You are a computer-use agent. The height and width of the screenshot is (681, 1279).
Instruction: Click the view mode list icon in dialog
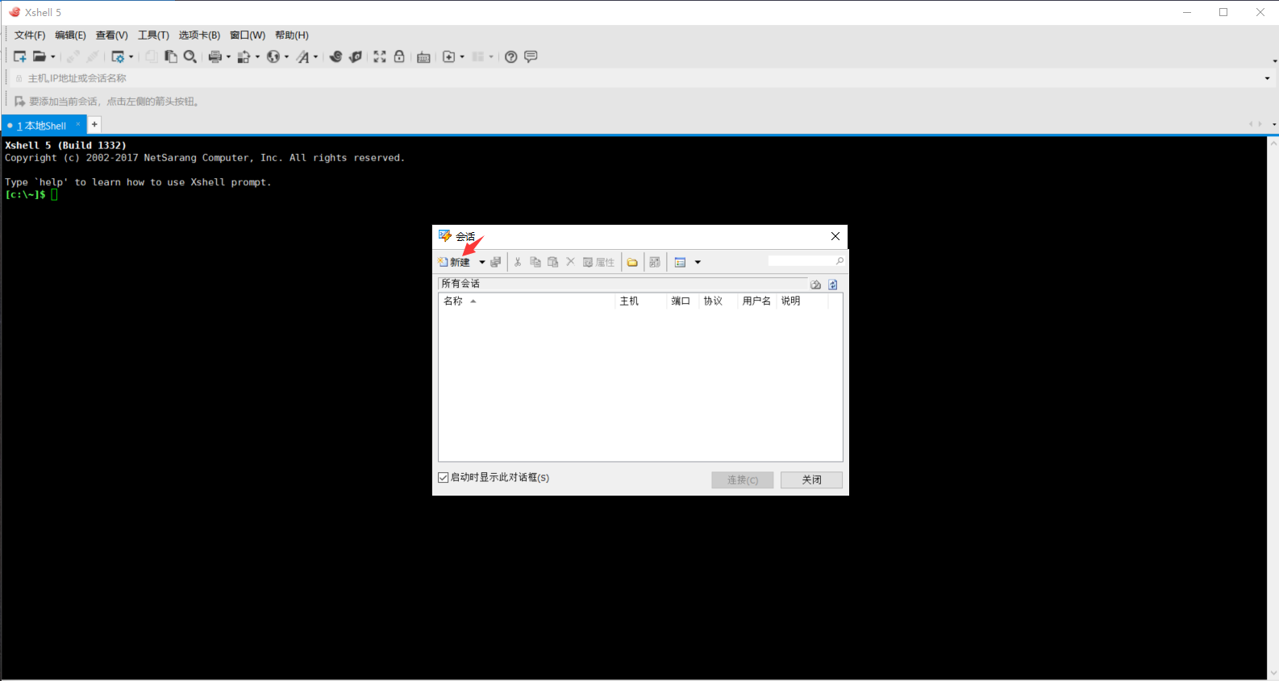click(x=680, y=262)
